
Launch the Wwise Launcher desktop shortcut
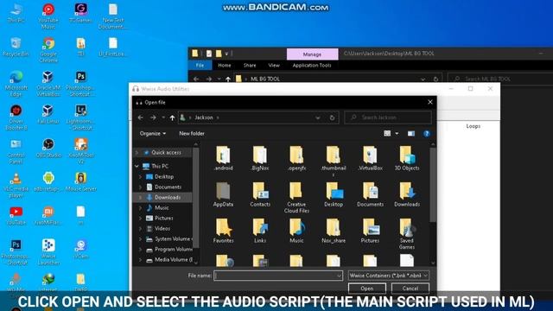click(48, 251)
